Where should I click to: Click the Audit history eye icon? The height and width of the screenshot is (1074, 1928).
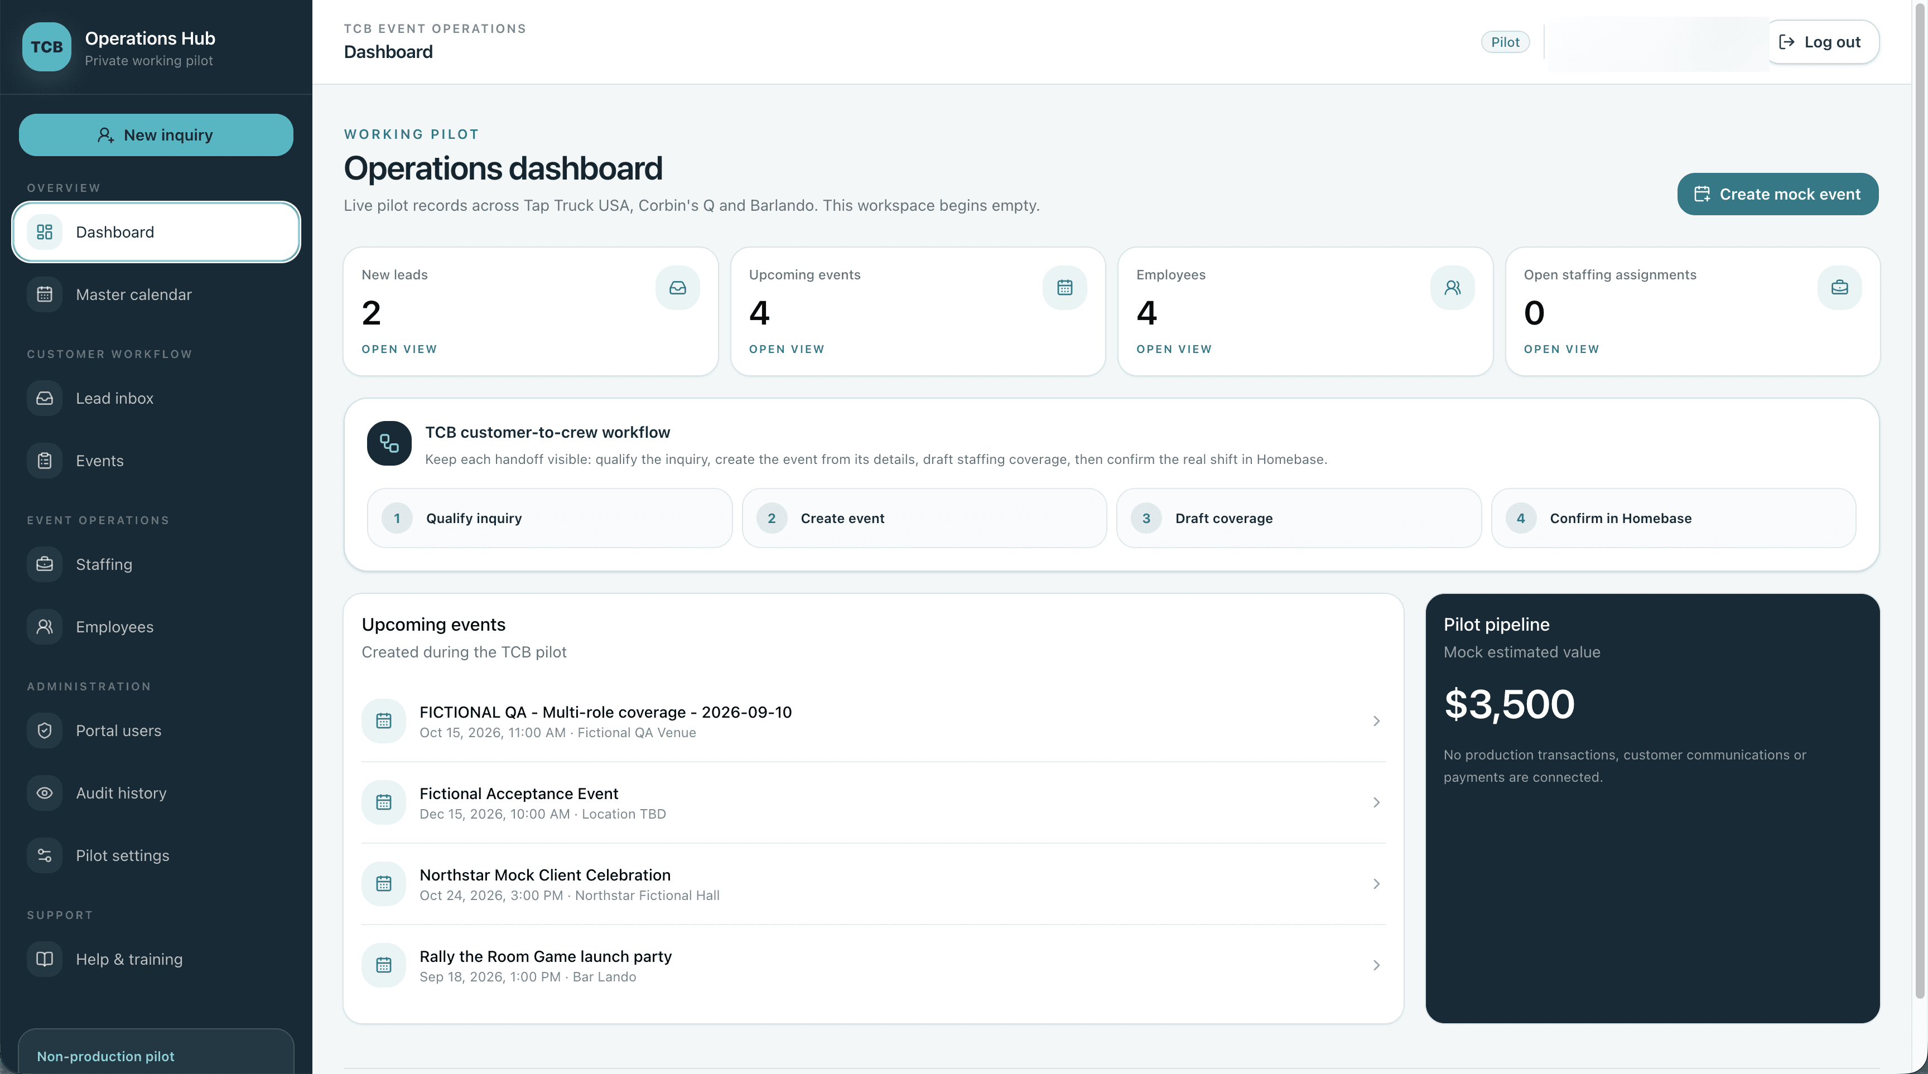click(x=45, y=793)
